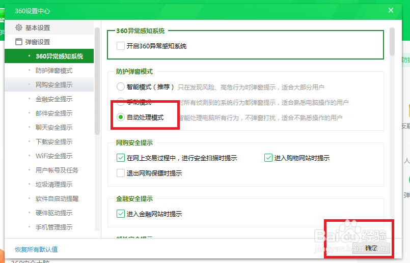Select 360异常感知系统 in sidebar
This screenshot has height=263, width=410.
[49, 56]
